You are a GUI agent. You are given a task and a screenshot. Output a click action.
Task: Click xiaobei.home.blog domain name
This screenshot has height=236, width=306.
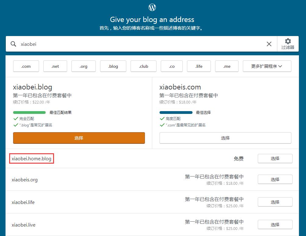pyautogui.click(x=31, y=159)
